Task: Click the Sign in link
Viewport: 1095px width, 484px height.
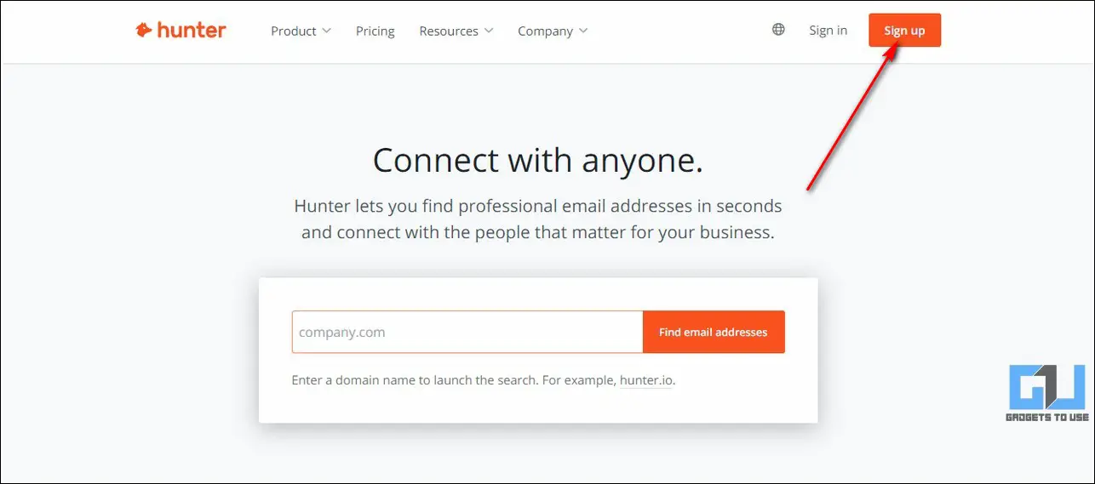Action: pos(828,31)
